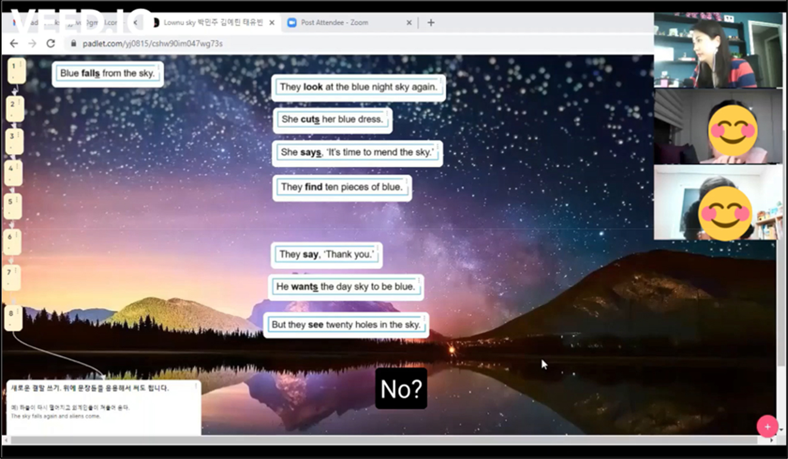This screenshot has height=459, width=788.
Task: Open the more menu on card 1
Action: coord(21,64)
